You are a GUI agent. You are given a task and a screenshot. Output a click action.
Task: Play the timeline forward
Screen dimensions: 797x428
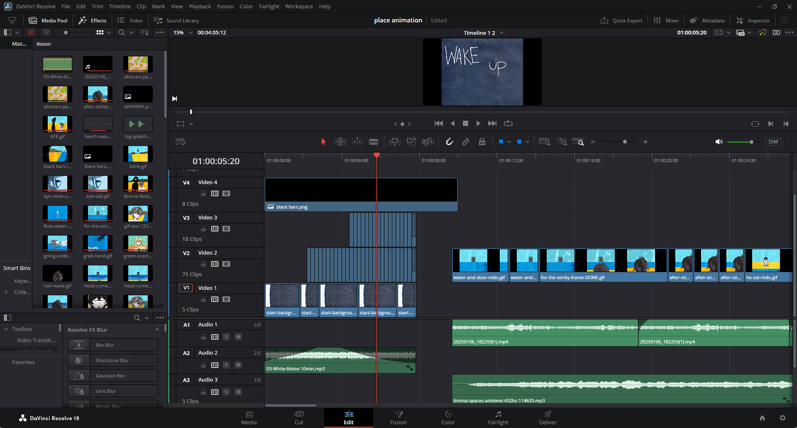coord(478,124)
